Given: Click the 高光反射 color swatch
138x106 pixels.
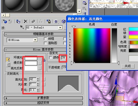Looking at the screenshot, I should [31, 68].
